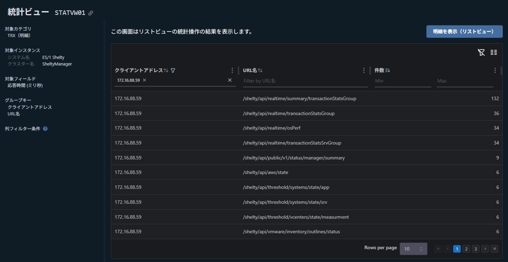Click the Filter by URL名 input field
Viewport: 508px width, 262px height.
pyautogui.click(x=305, y=81)
